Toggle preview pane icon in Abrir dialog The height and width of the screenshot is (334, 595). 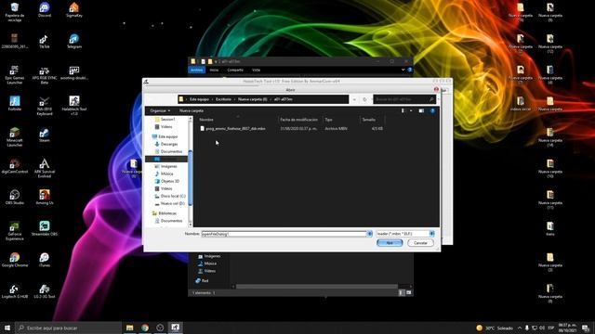pos(421,110)
